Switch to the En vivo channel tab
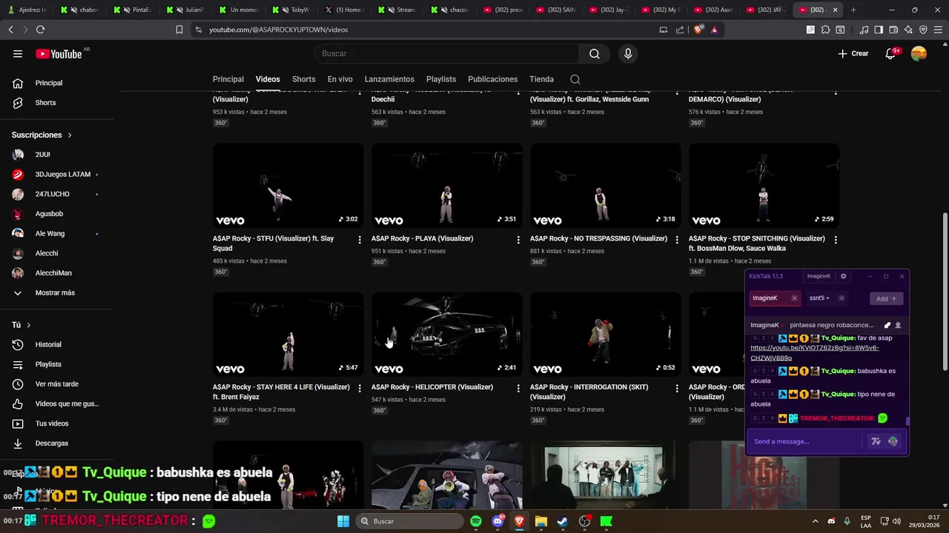 pos(340,79)
